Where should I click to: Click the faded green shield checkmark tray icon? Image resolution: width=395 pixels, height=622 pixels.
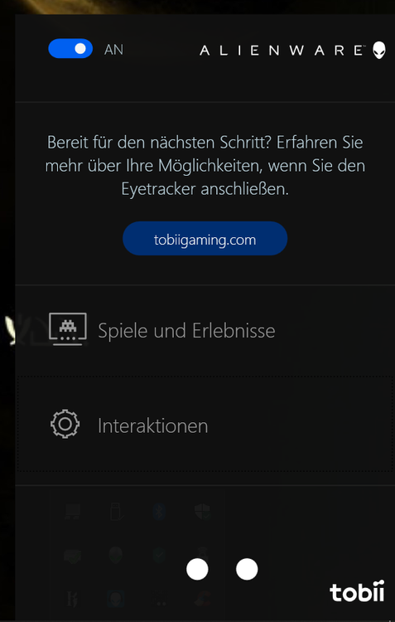pyautogui.click(x=159, y=555)
